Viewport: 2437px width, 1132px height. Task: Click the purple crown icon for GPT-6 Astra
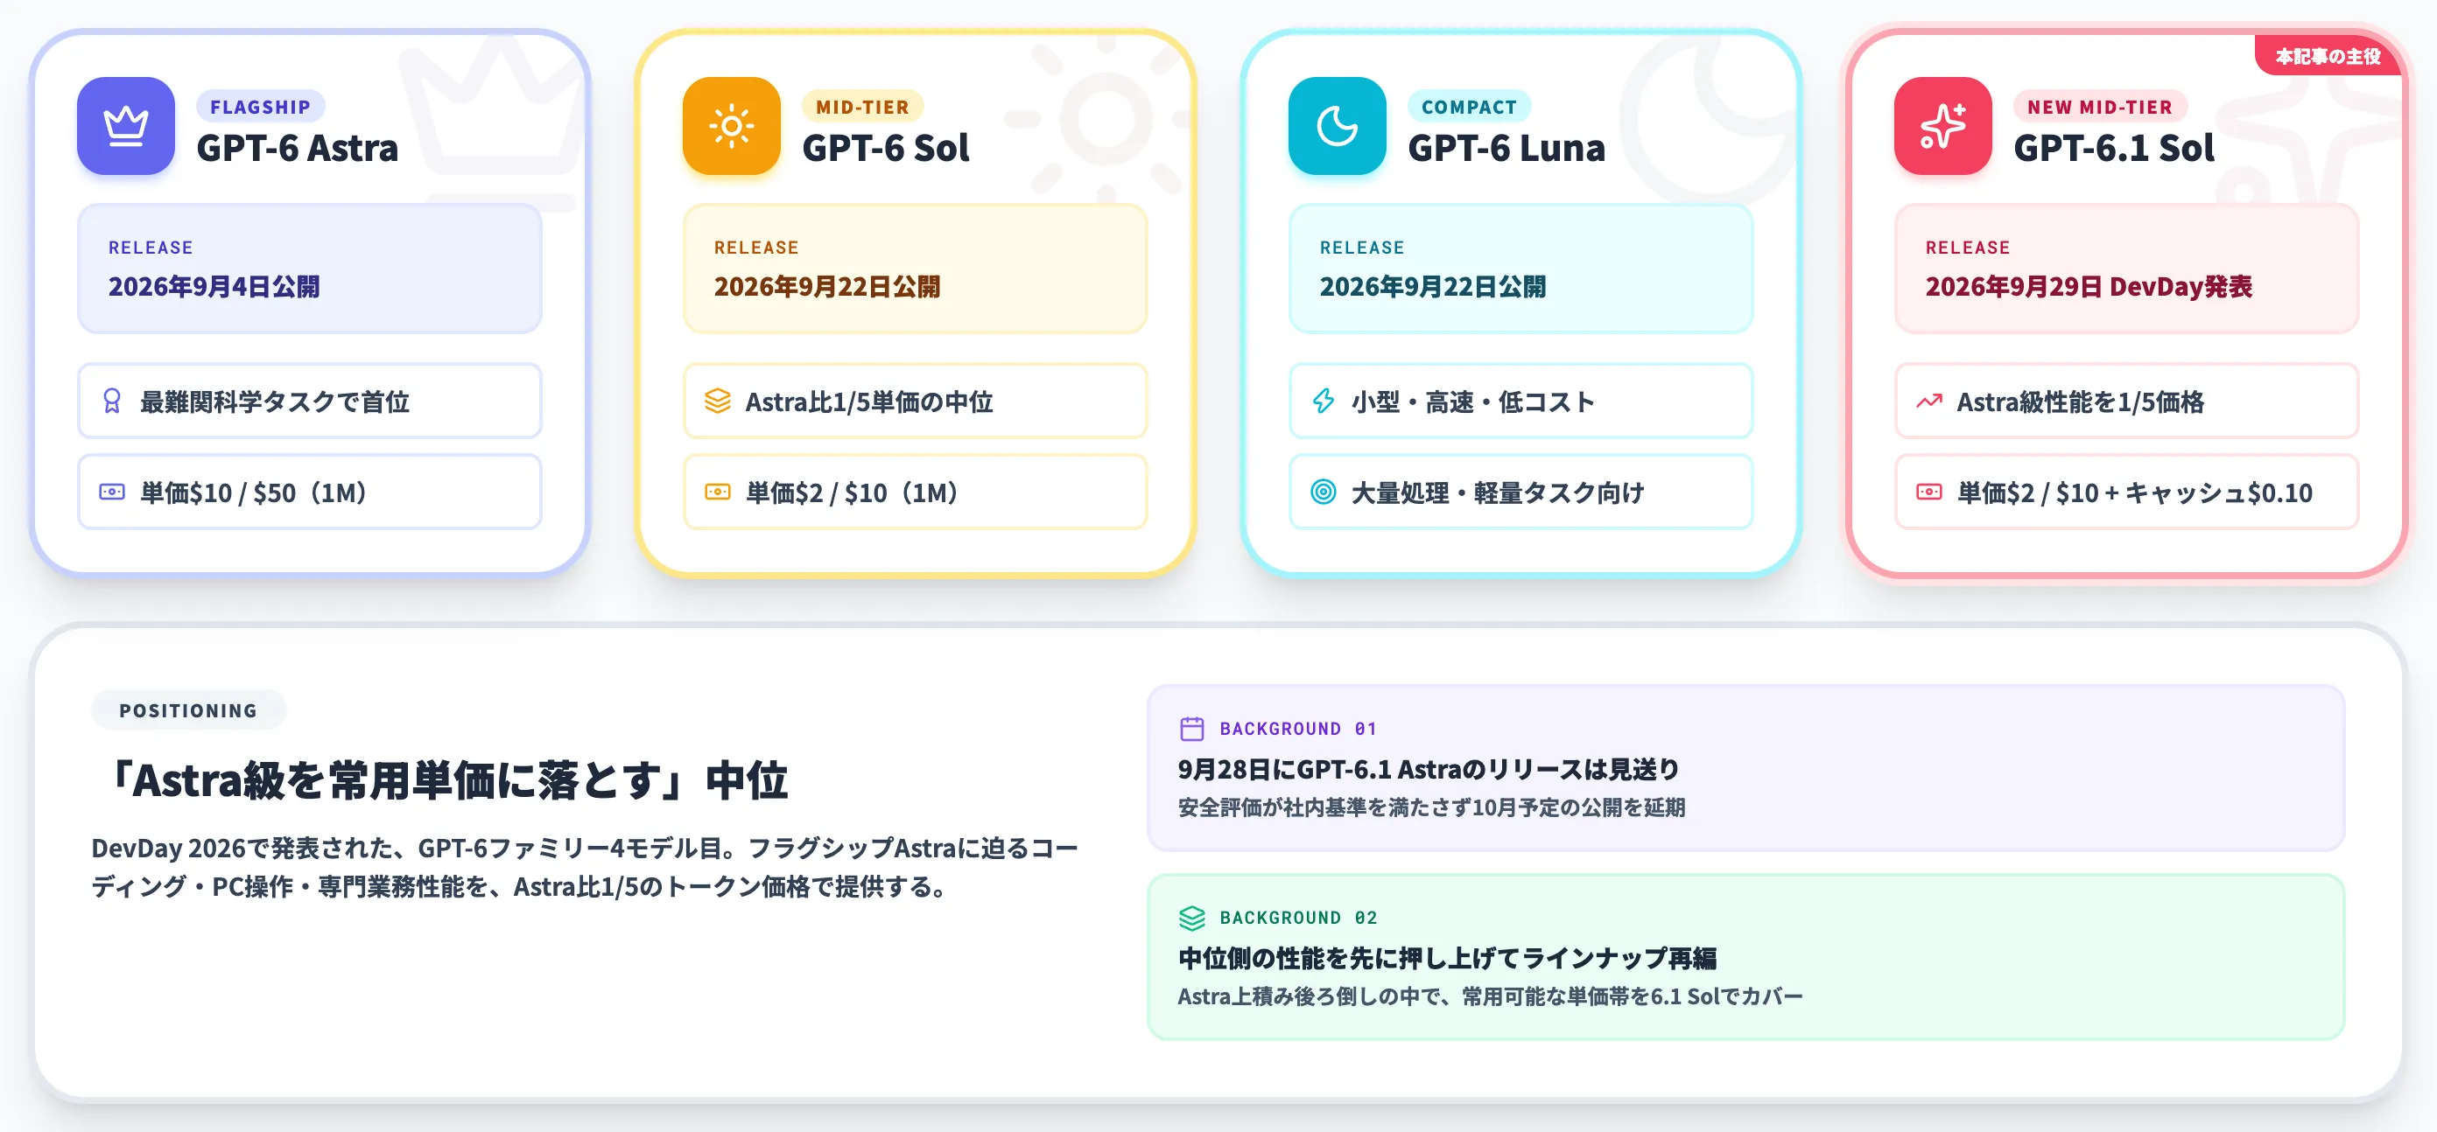click(126, 126)
